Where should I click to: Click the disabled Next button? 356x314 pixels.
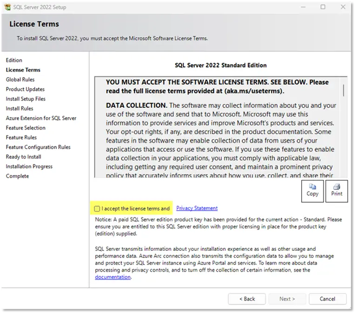click(x=287, y=299)
